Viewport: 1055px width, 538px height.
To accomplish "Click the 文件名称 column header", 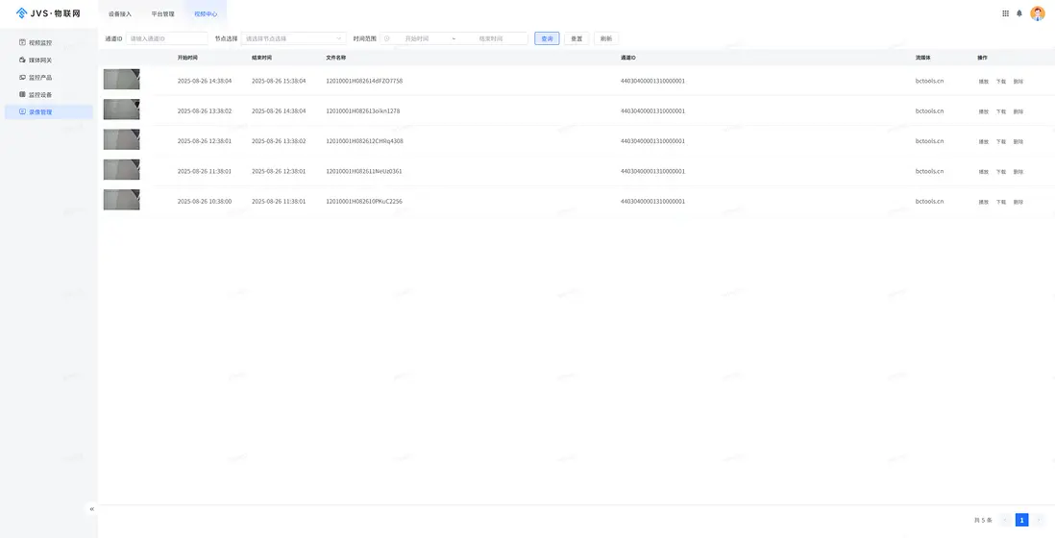I will (x=335, y=58).
